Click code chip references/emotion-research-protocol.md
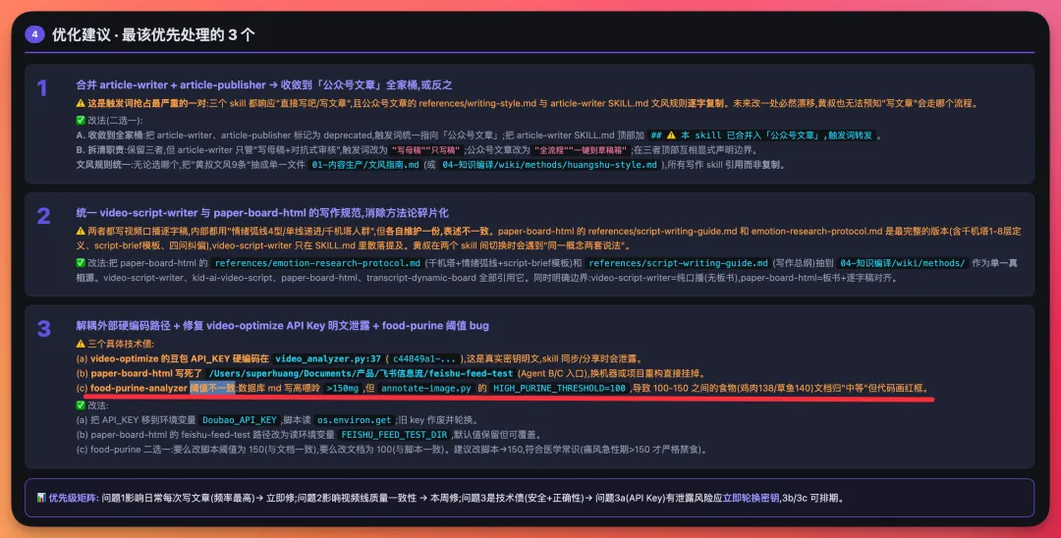 point(317,263)
